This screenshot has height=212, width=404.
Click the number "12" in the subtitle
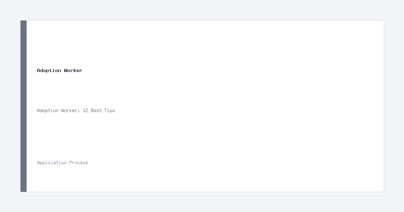(86, 110)
